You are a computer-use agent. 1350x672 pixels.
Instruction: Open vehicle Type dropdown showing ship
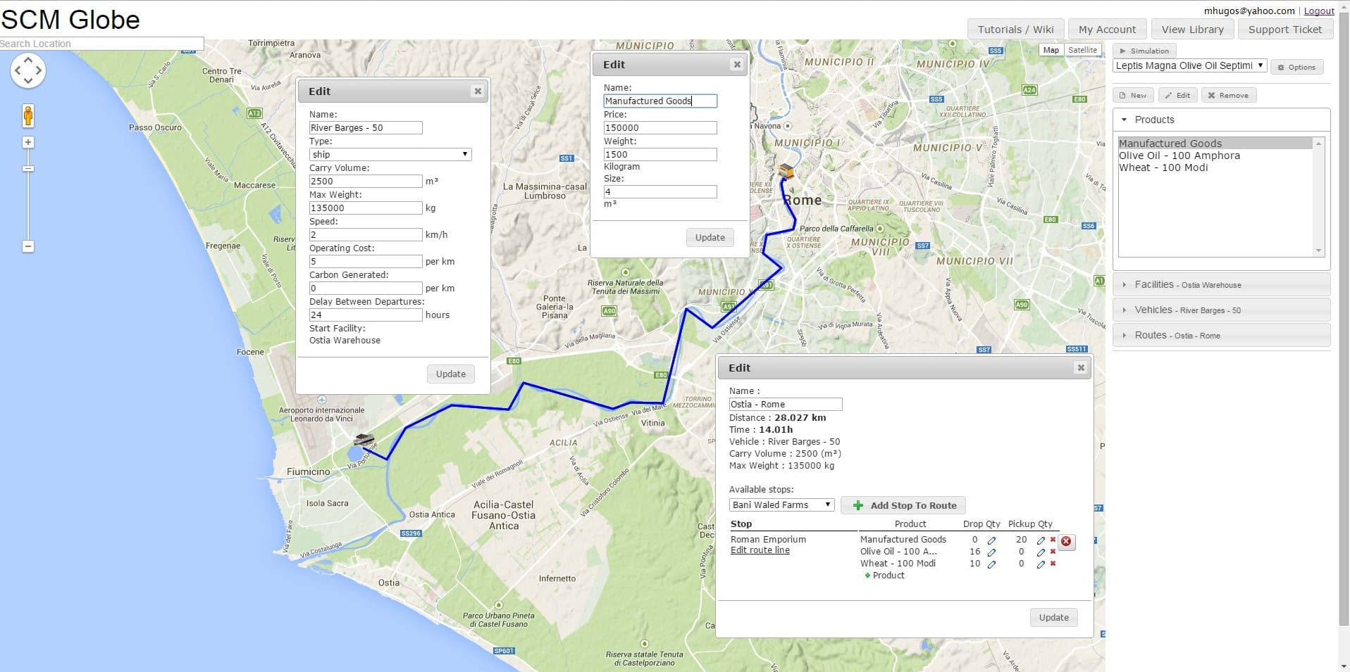390,154
